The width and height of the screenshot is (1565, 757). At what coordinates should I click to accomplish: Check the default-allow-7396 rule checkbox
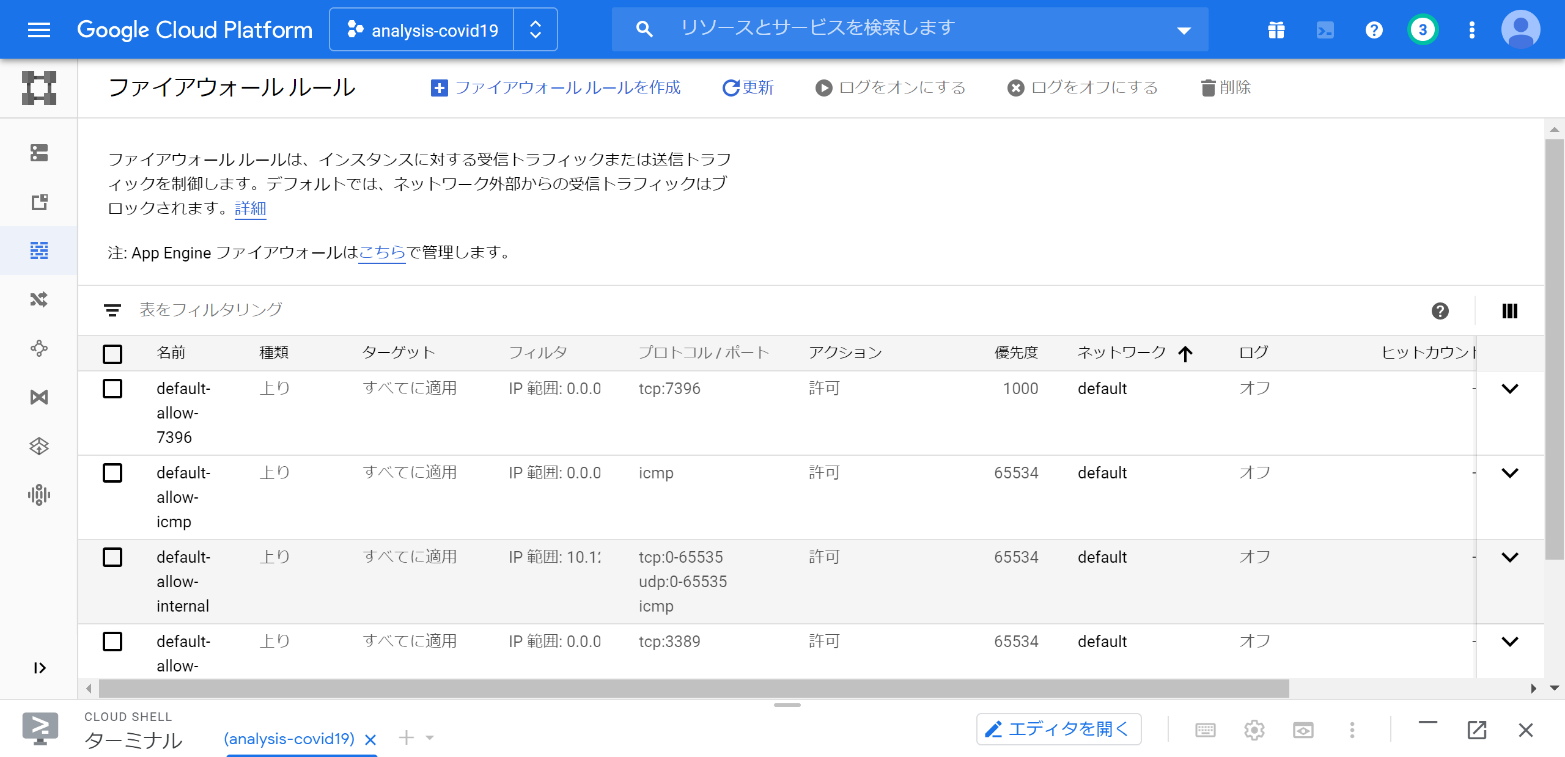[x=112, y=389]
